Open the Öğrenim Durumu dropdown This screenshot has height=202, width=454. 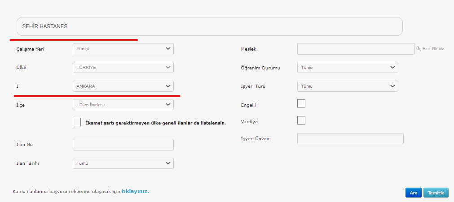348,67
